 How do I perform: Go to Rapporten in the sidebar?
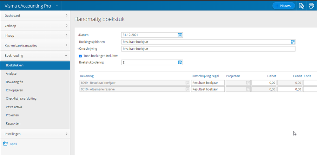click(x=13, y=123)
